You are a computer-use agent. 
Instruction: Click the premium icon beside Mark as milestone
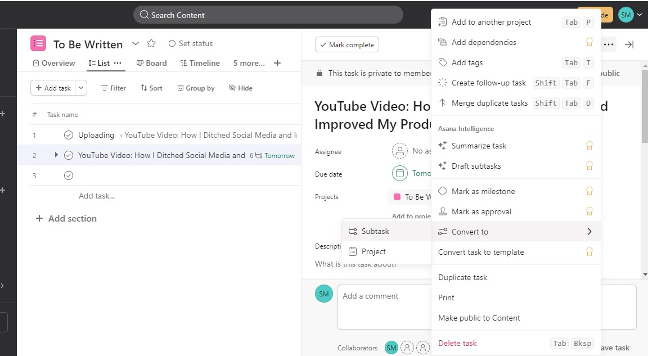589,191
